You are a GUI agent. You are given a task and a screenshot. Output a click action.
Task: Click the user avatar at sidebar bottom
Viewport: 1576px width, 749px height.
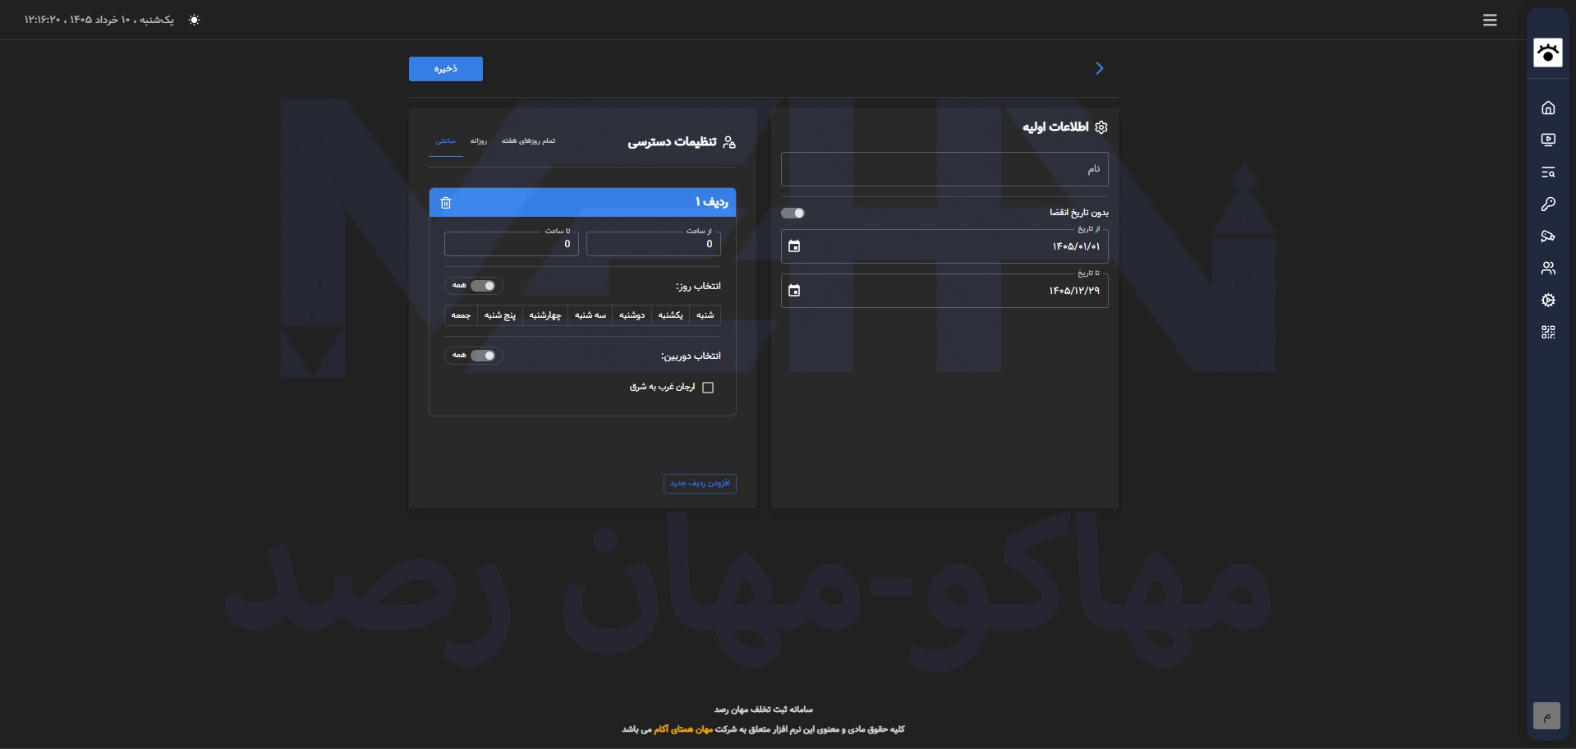(x=1546, y=716)
